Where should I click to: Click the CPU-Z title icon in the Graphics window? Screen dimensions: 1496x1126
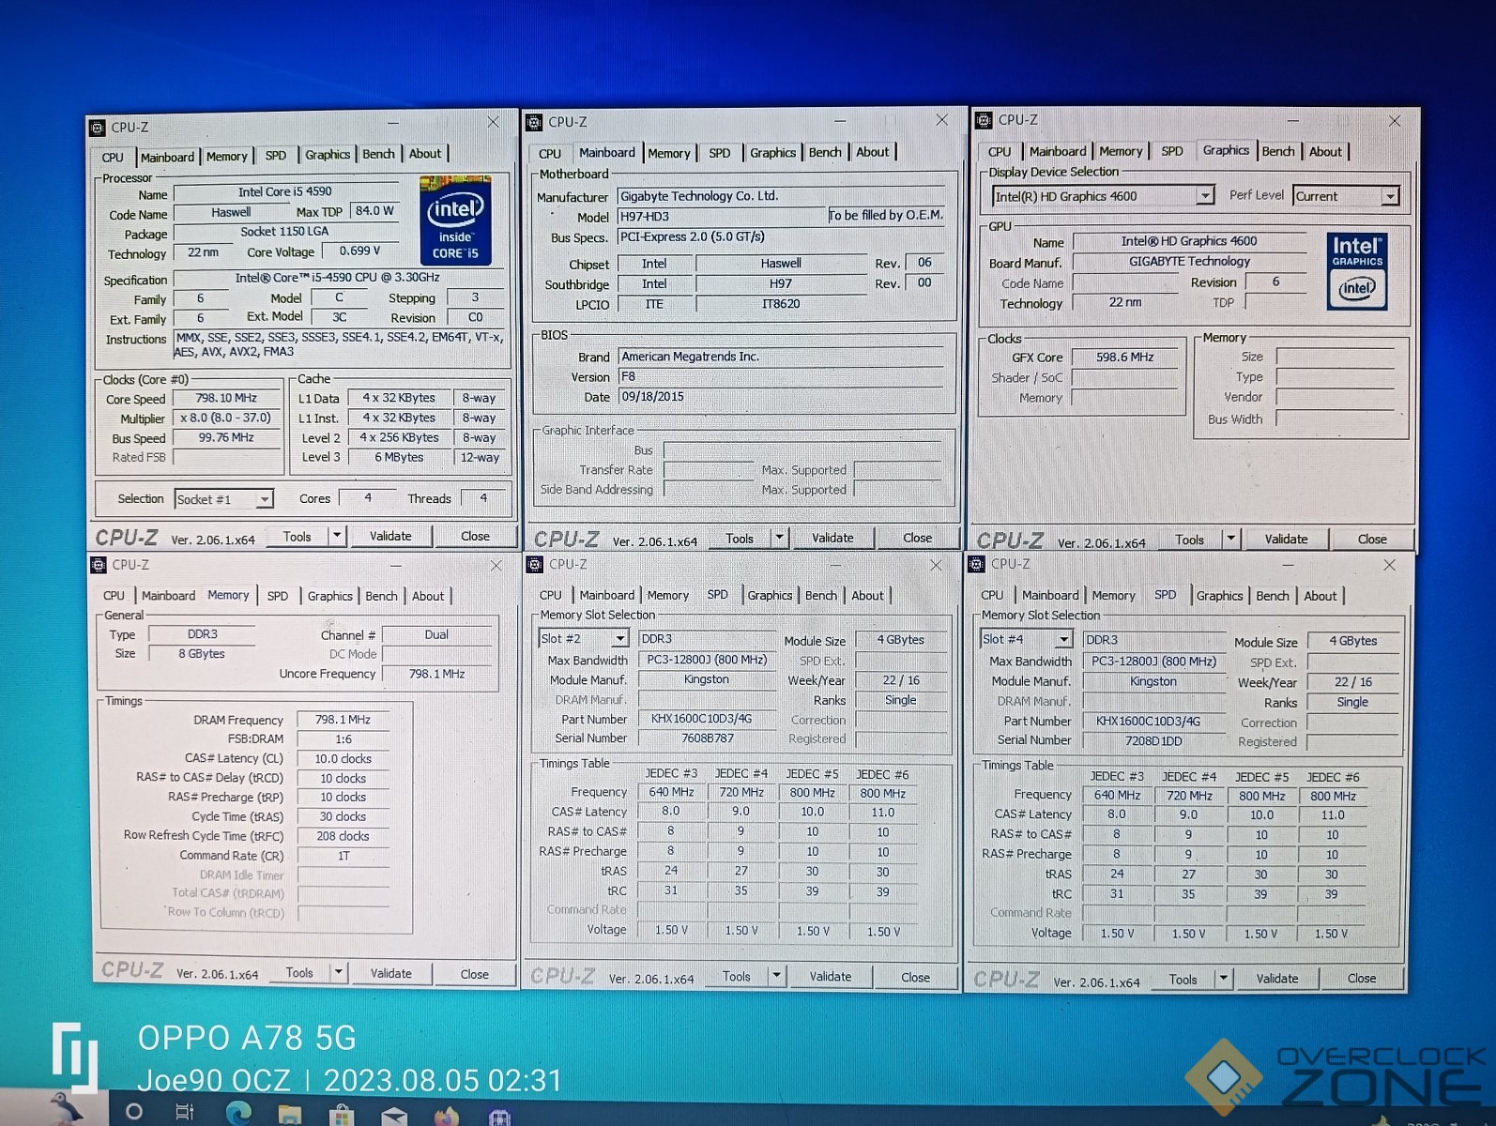click(984, 120)
